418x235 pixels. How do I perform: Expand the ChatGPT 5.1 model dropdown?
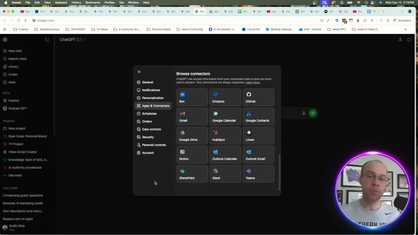coord(72,39)
